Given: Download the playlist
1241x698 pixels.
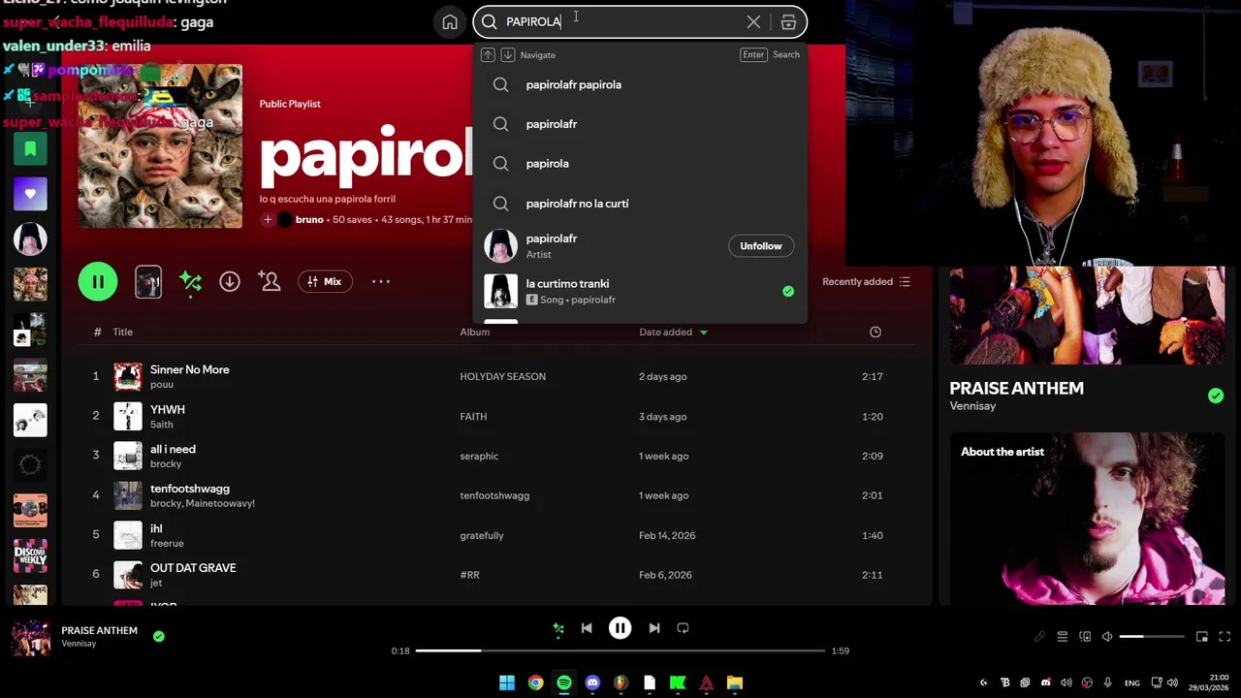Looking at the screenshot, I should 230,281.
